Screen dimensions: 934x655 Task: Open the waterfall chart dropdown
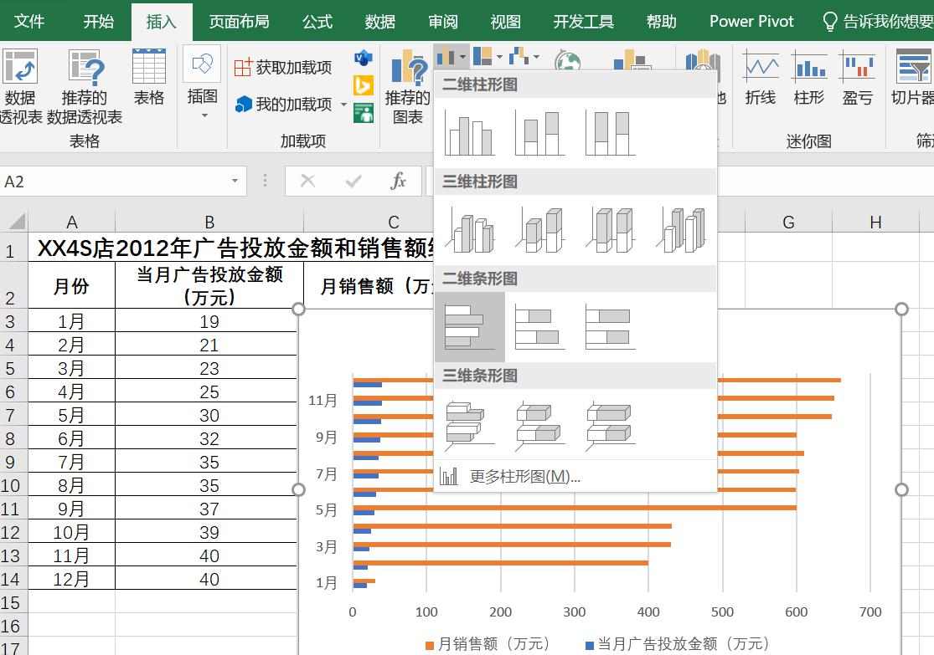[524, 57]
